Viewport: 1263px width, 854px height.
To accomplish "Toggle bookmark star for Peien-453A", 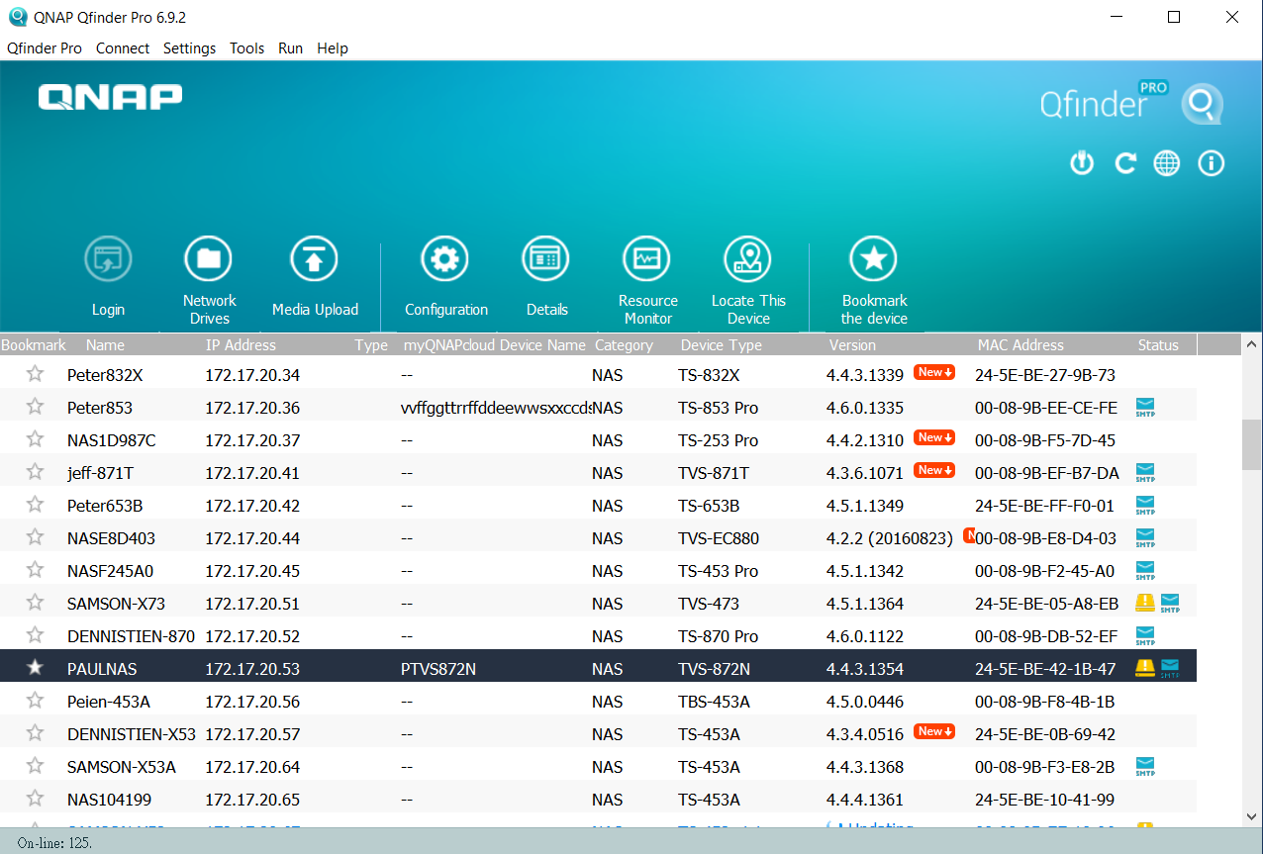I will [x=36, y=701].
